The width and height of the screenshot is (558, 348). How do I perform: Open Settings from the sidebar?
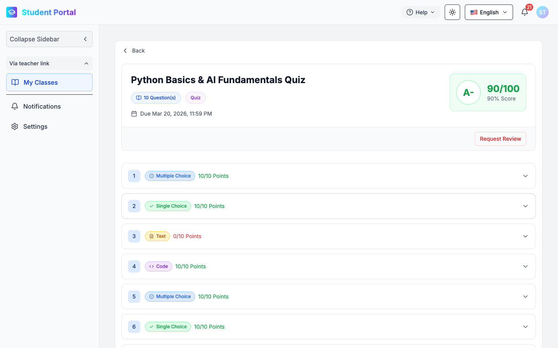(x=35, y=126)
